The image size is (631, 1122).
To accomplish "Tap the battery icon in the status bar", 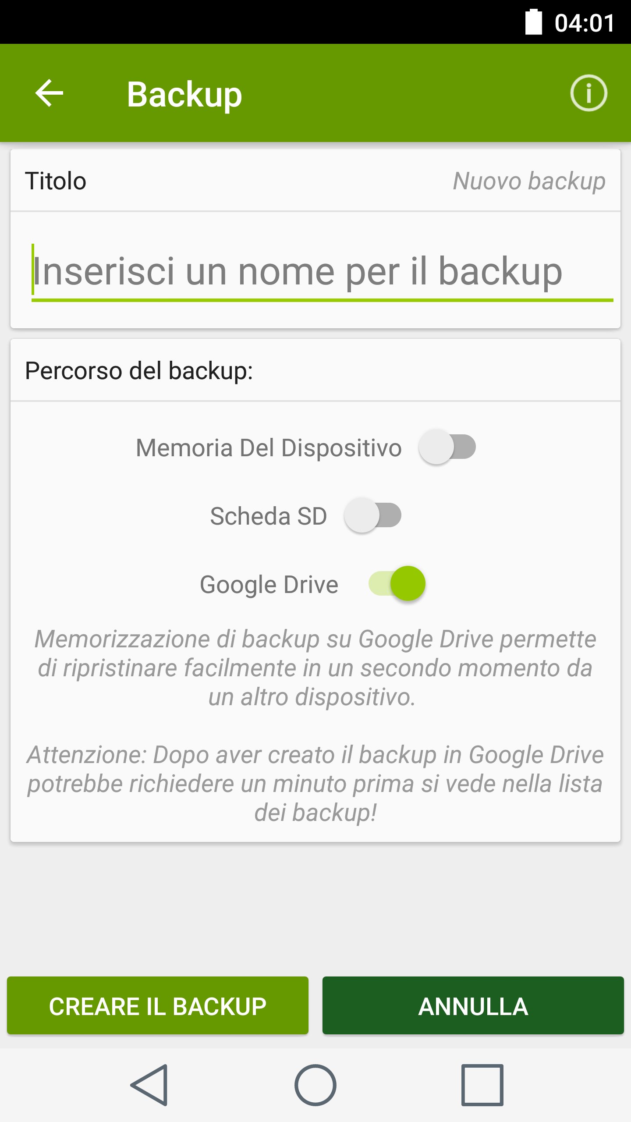I will click(x=533, y=22).
